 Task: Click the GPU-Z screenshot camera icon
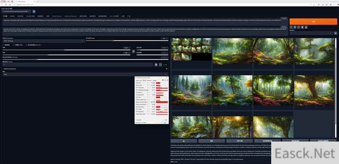pos(163,80)
